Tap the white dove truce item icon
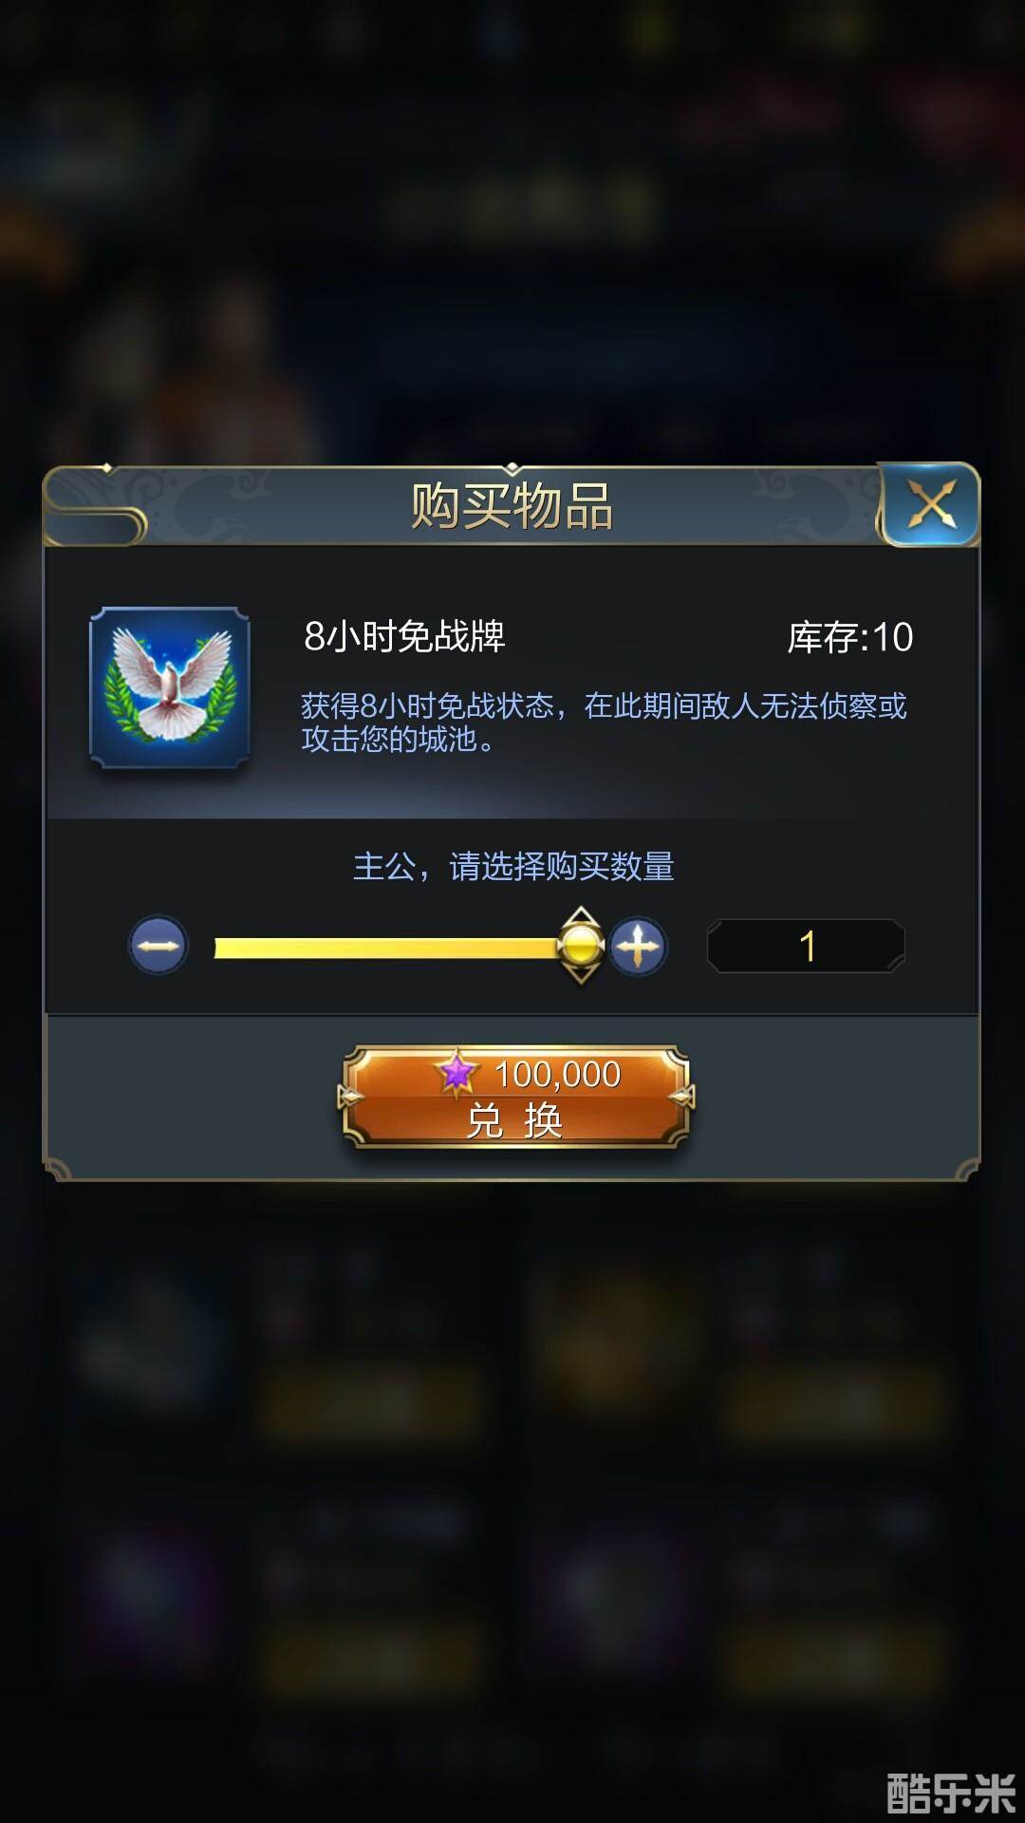 pyautogui.click(x=170, y=686)
